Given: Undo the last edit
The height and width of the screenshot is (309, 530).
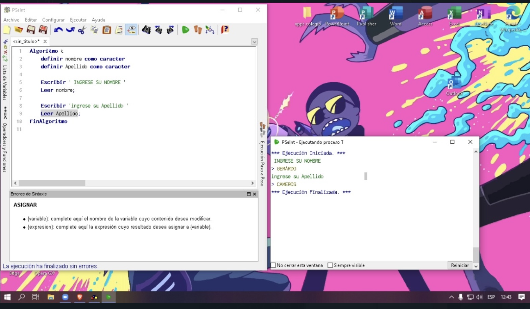Looking at the screenshot, I should [x=58, y=30].
